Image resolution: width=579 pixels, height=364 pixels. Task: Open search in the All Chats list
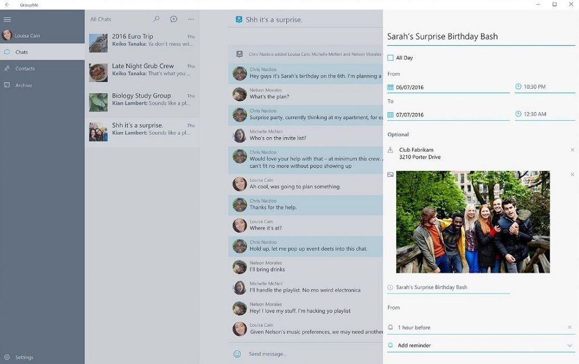click(x=155, y=19)
